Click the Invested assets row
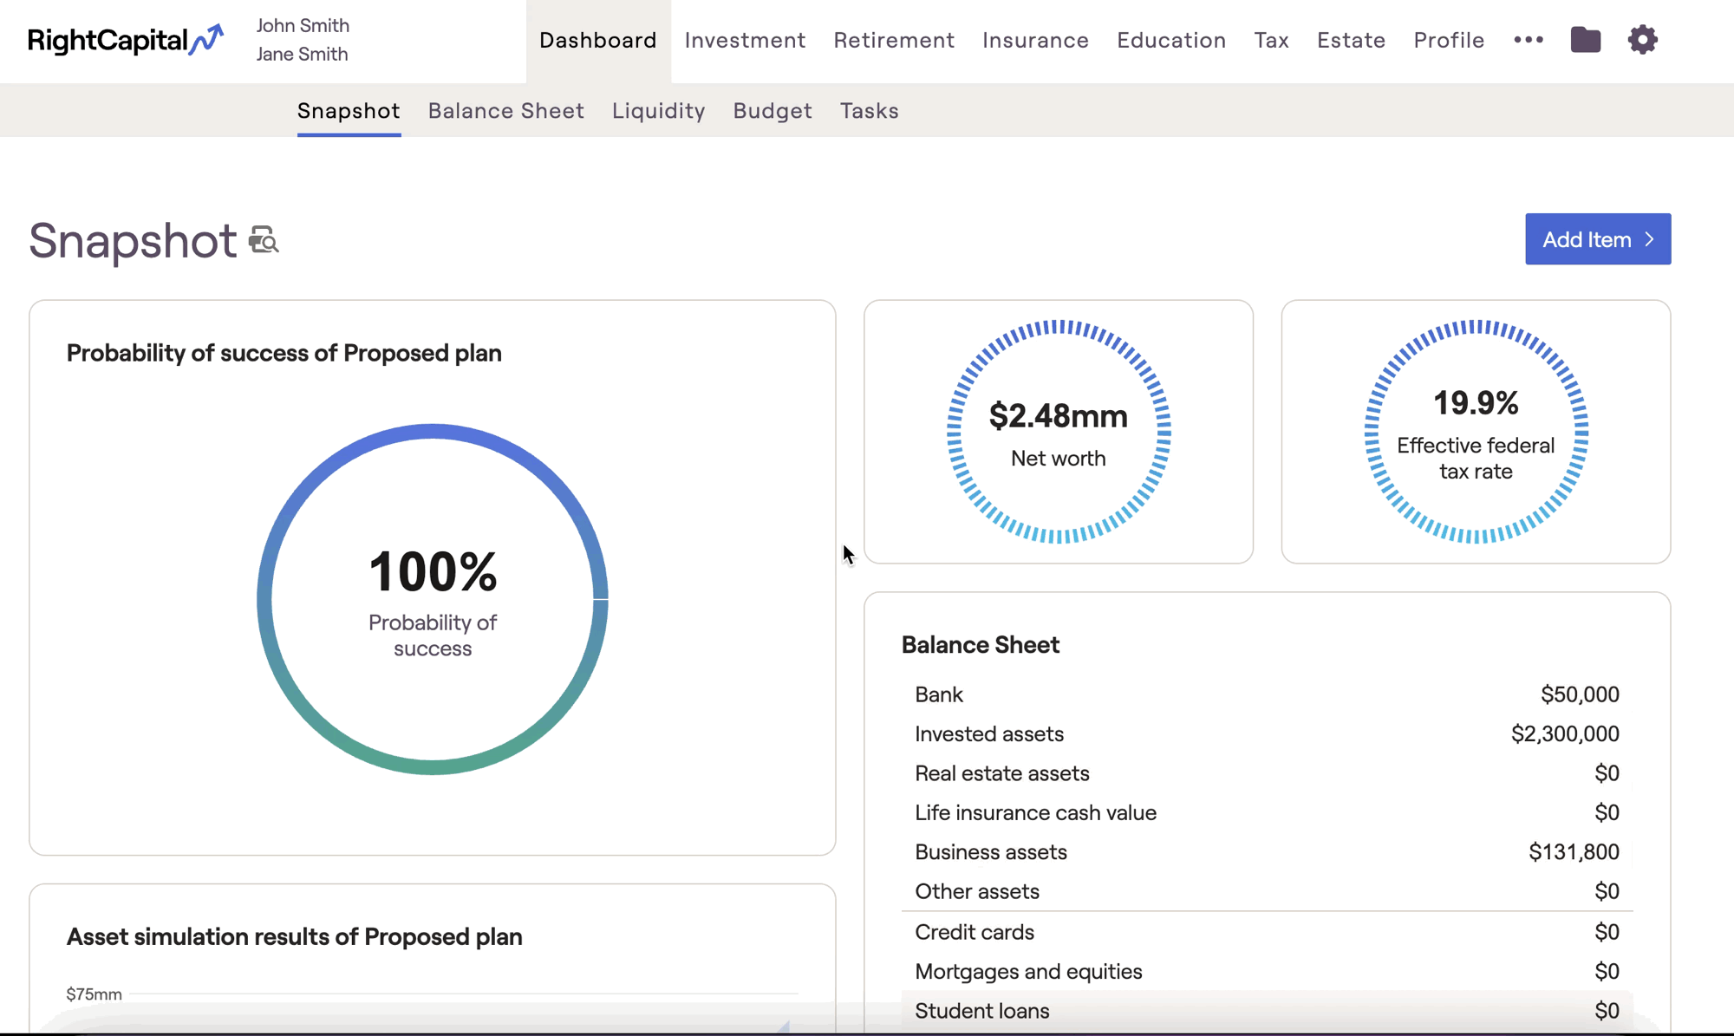Screen dimensions: 1734x1036 1266,733
